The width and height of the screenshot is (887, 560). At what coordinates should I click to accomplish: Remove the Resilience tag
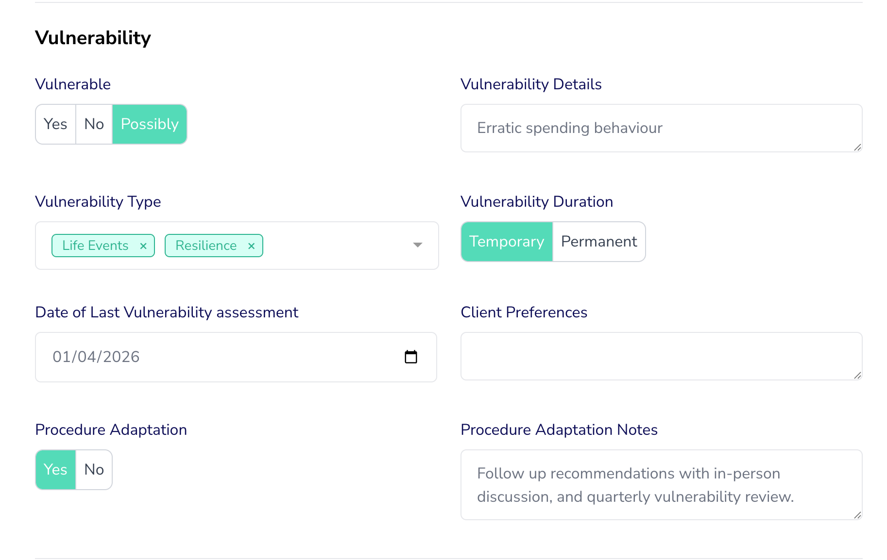pyautogui.click(x=251, y=246)
